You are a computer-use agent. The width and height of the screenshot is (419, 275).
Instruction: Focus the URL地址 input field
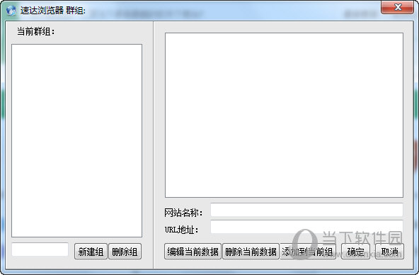(x=306, y=227)
